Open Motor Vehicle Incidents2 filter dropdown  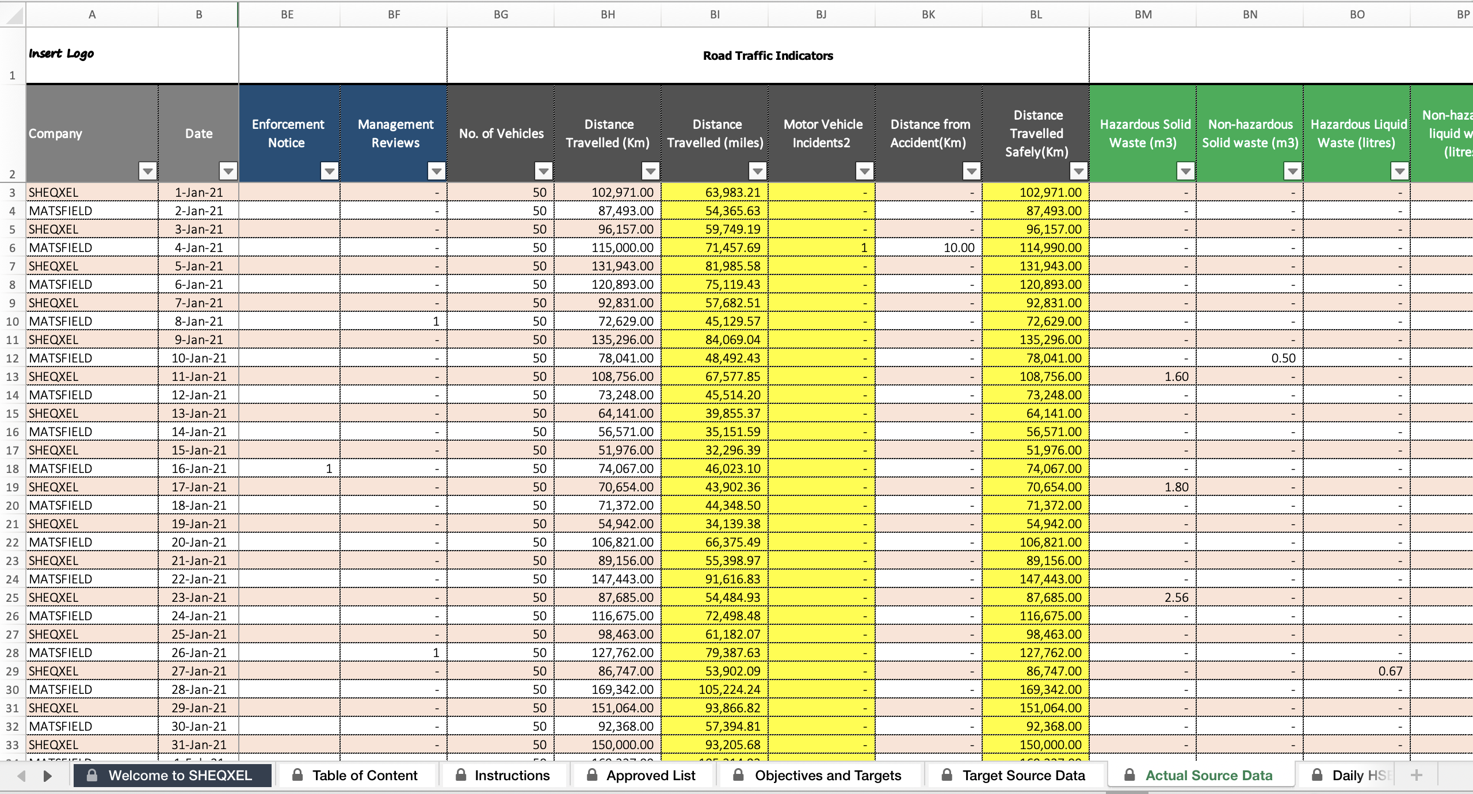865,171
